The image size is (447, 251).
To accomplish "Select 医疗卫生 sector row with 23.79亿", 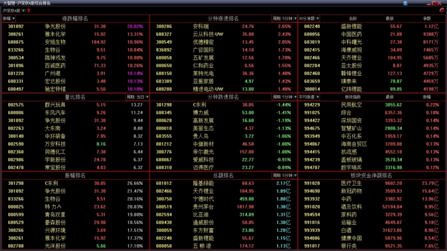I will pyautogui.click(x=371, y=183).
